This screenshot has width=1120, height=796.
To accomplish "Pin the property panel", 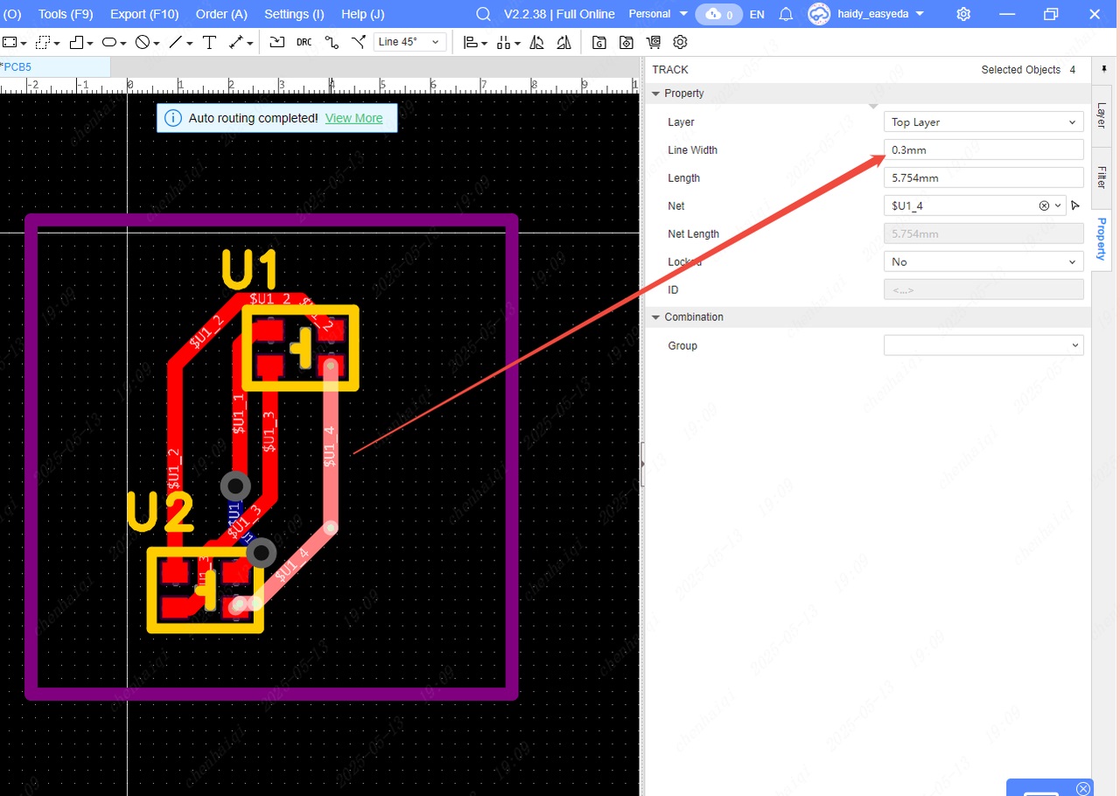I will (1102, 69).
